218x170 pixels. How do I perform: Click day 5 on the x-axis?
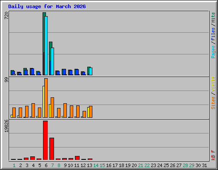(40, 165)
